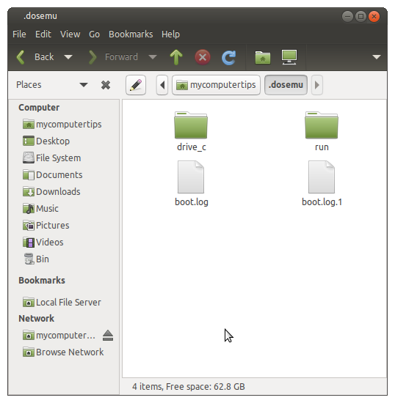Image resolution: width=395 pixels, height=403 pixels.
Task: Click the Computer monitor toolbar icon
Action: [289, 57]
